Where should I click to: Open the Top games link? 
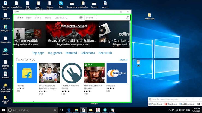point(55,53)
